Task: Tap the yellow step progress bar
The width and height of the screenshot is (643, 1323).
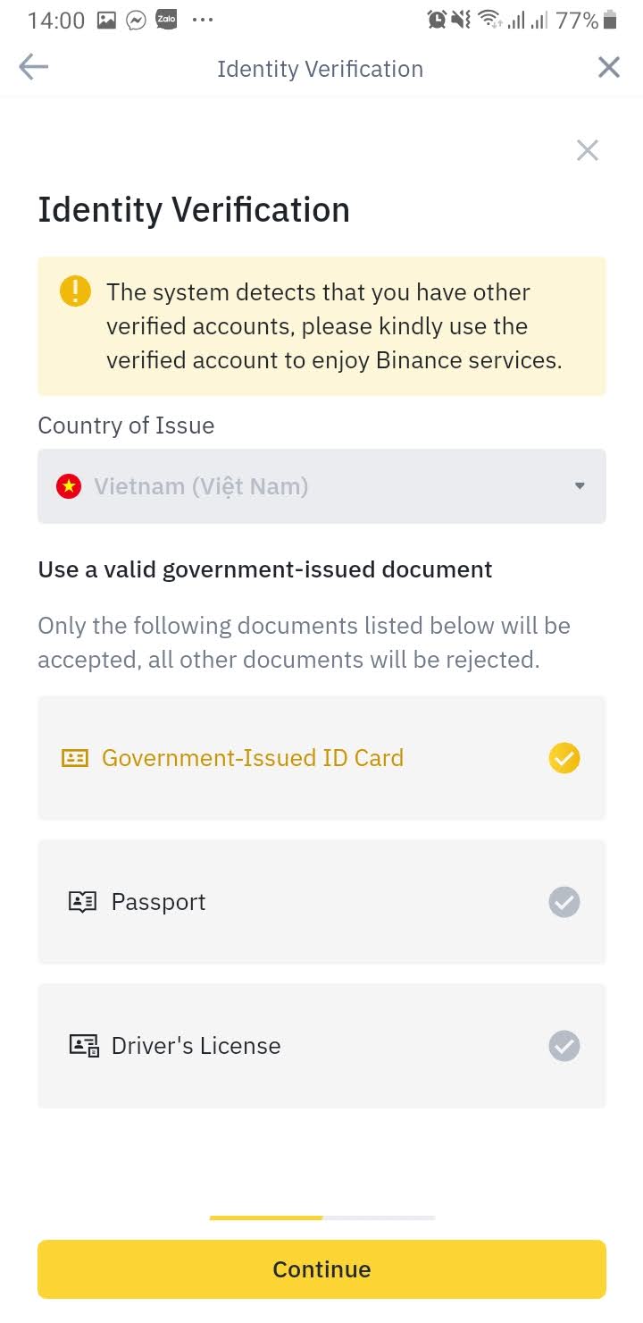Action: point(266,1218)
